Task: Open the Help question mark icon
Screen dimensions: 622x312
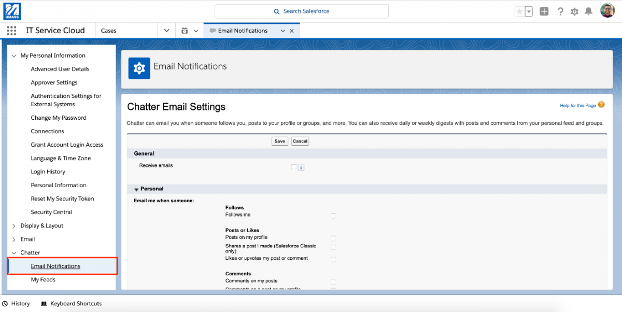Action: pyautogui.click(x=560, y=11)
